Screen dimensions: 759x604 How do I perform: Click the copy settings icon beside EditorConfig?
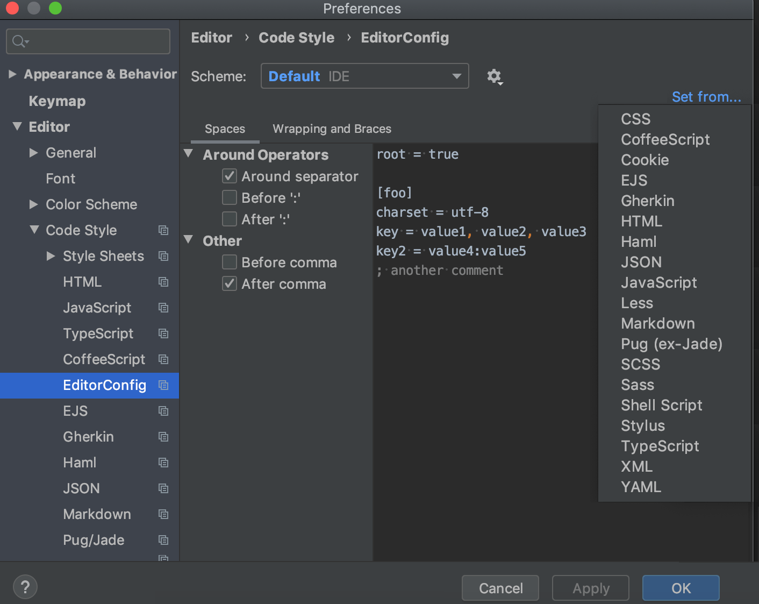click(x=163, y=386)
